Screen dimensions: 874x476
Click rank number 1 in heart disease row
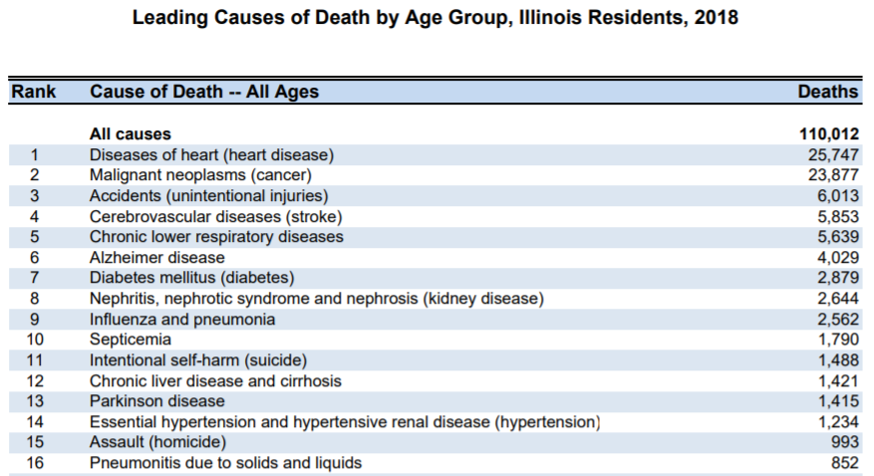coord(35,154)
